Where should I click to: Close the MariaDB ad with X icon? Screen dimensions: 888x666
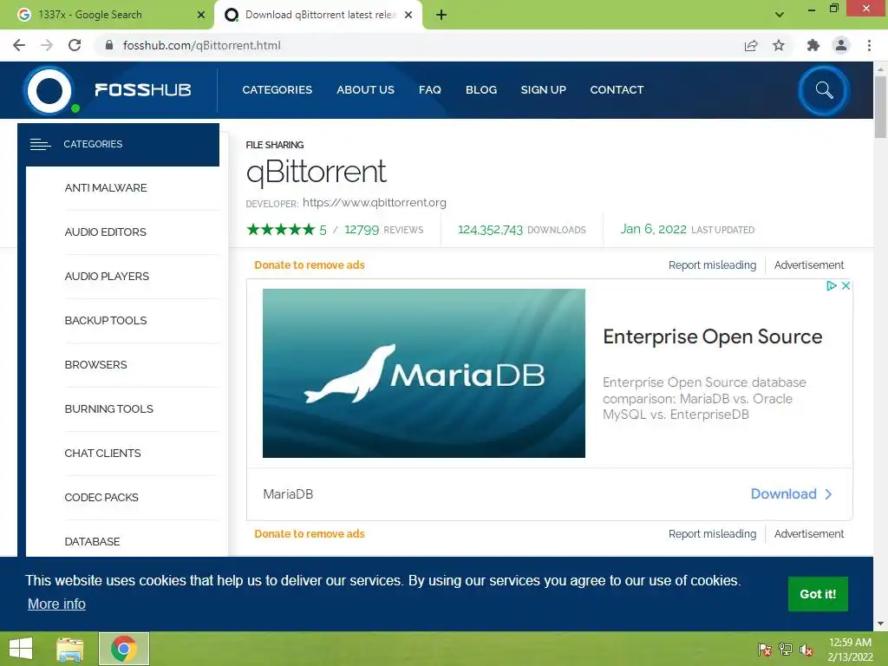846,285
